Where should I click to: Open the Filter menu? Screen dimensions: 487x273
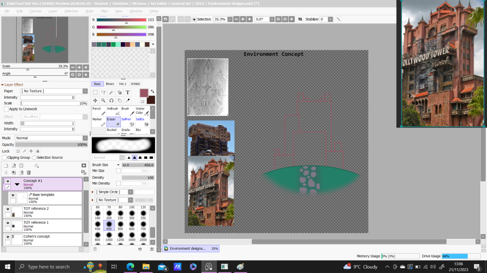click(104, 11)
